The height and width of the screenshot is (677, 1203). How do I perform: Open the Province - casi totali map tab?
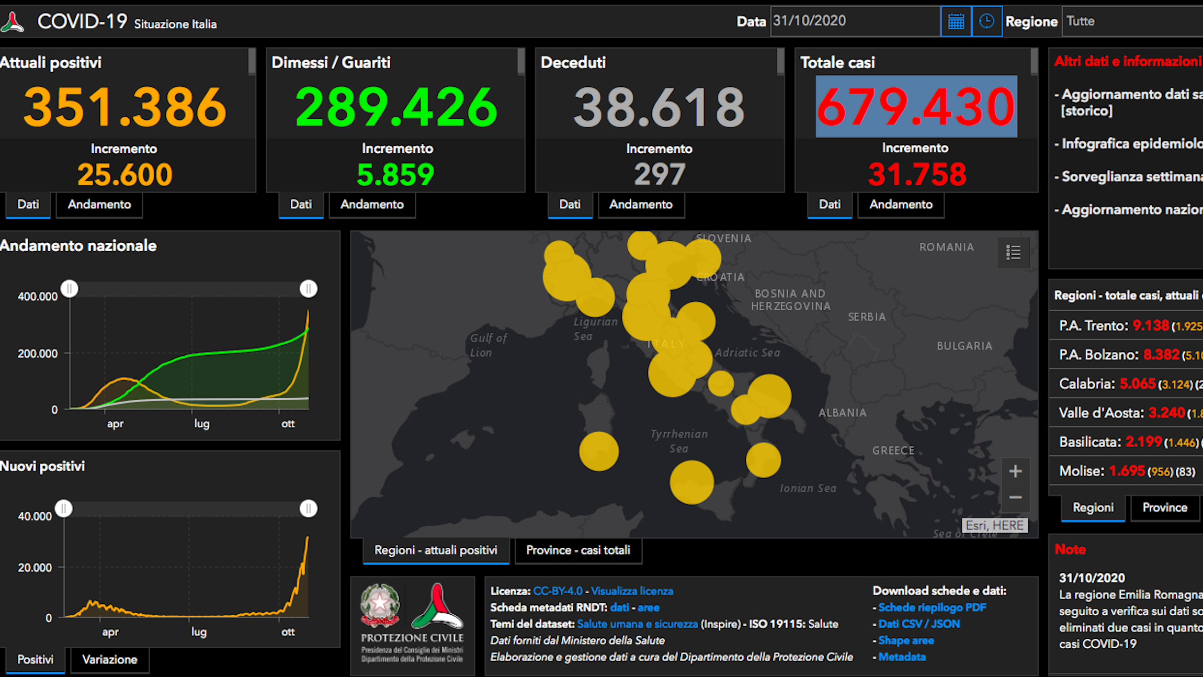[578, 550]
